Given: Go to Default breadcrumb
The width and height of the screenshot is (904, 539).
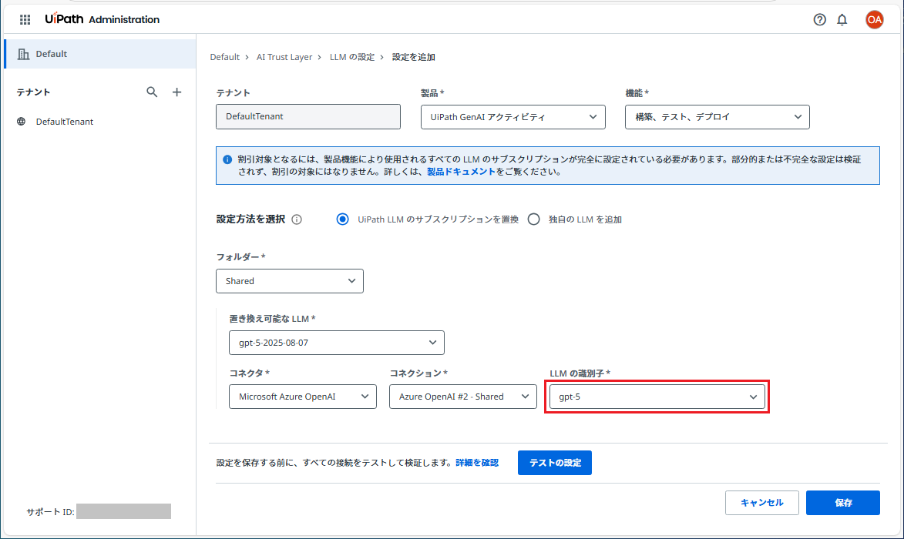Looking at the screenshot, I should tap(224, 57).
